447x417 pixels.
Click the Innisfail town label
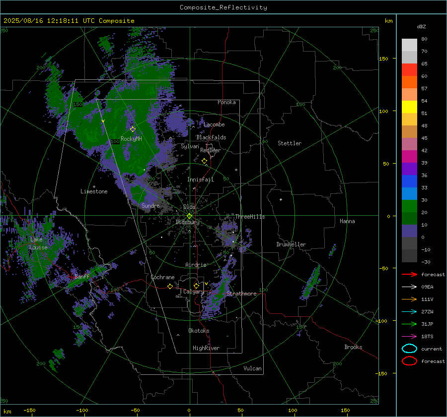click(201, 179)
